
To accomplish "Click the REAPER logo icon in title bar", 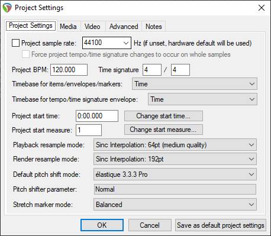I will (7, 8).
